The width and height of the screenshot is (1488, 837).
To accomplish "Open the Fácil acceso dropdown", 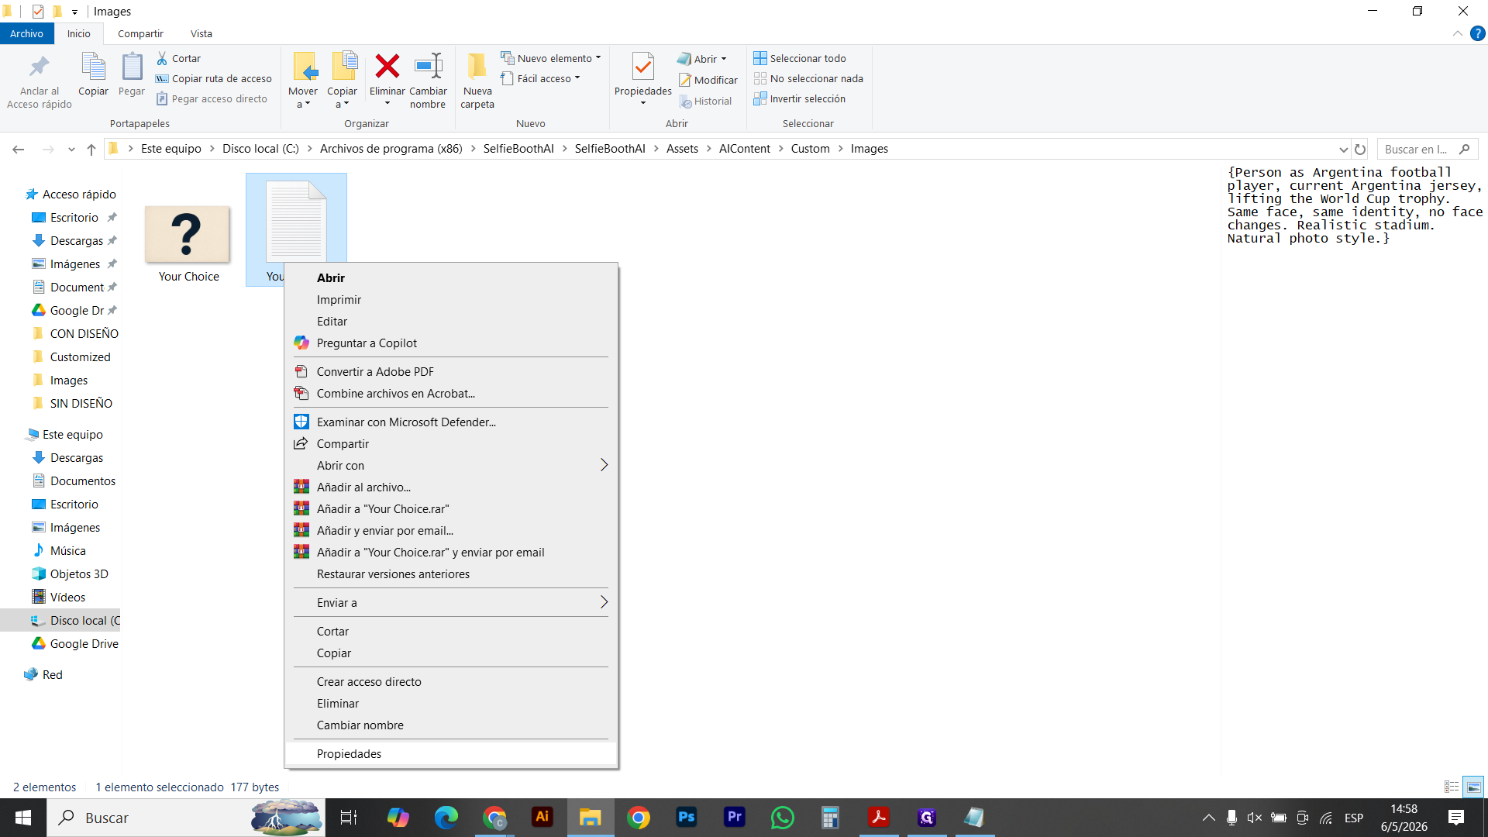I will tap(541, 78).
